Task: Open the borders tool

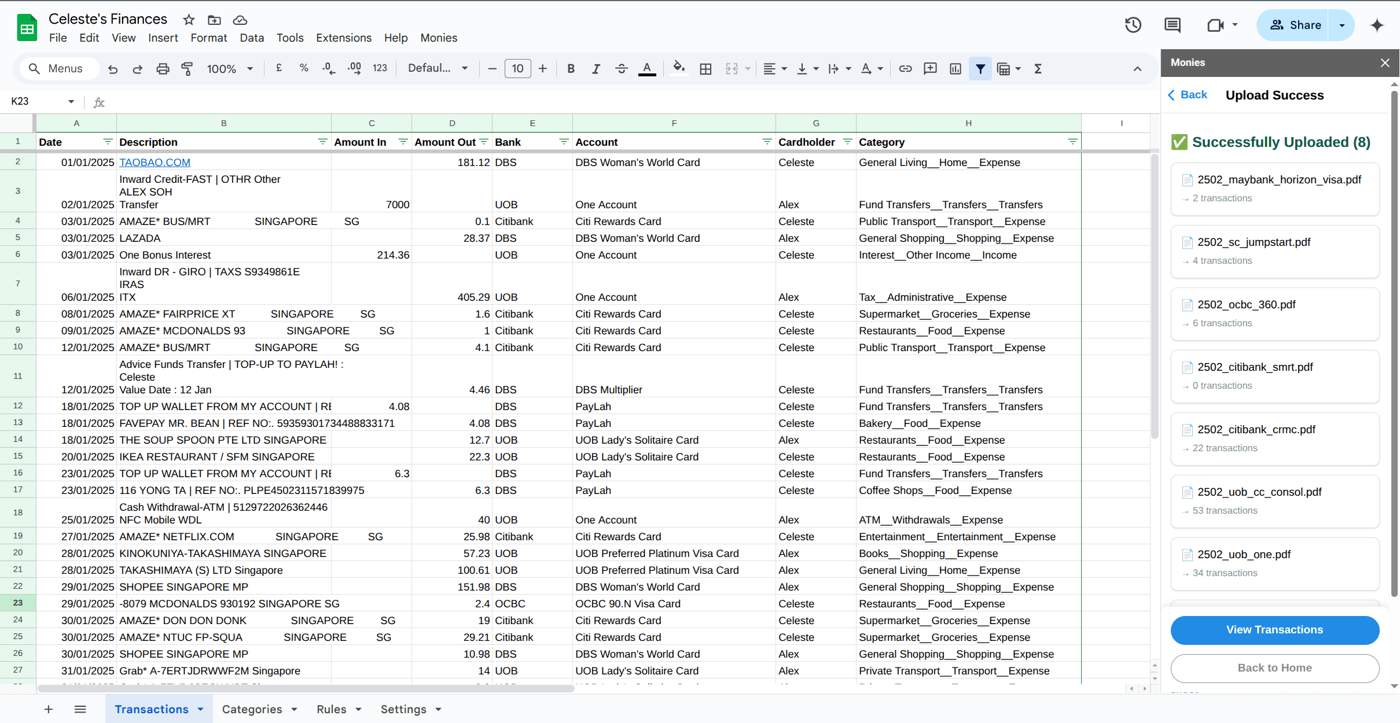Action: tap(705, 69)
